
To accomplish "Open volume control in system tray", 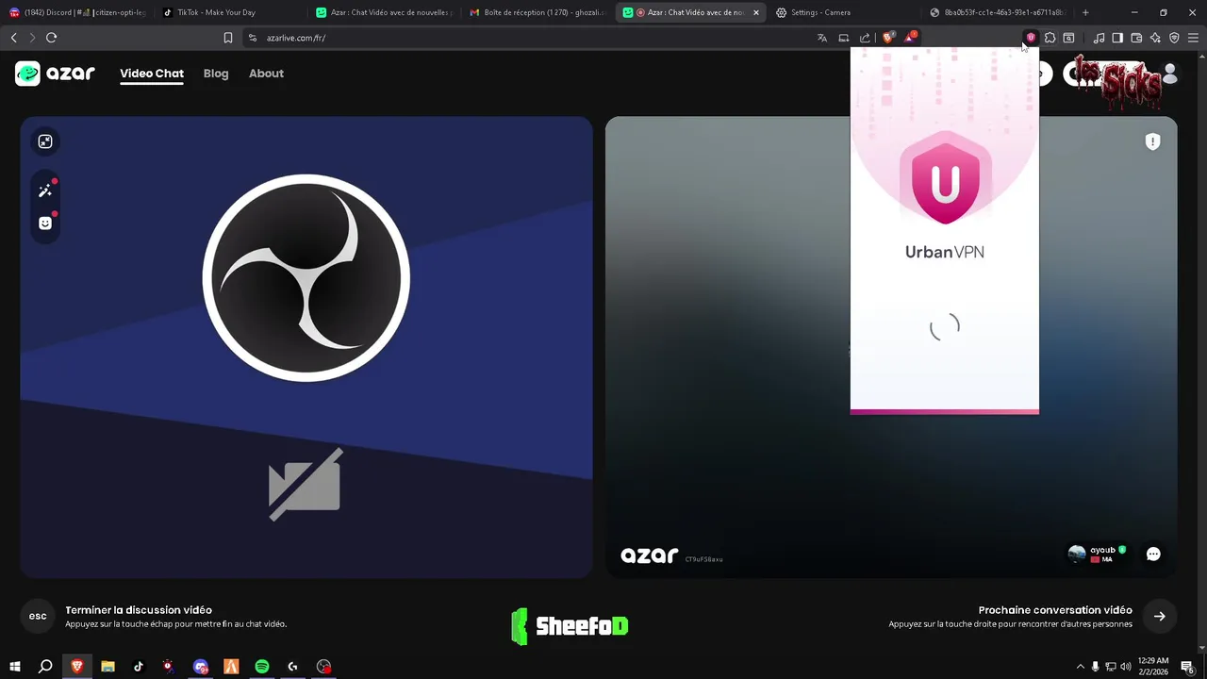I will point(1125,667).
